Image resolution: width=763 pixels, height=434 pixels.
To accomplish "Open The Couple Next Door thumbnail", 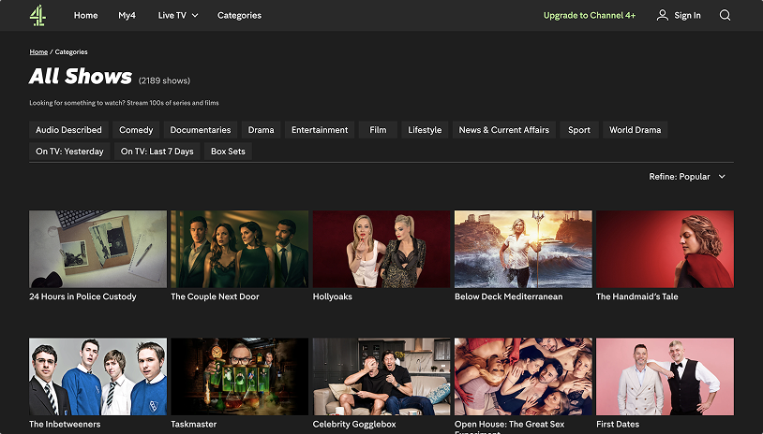I will click(x=239, y=249).
